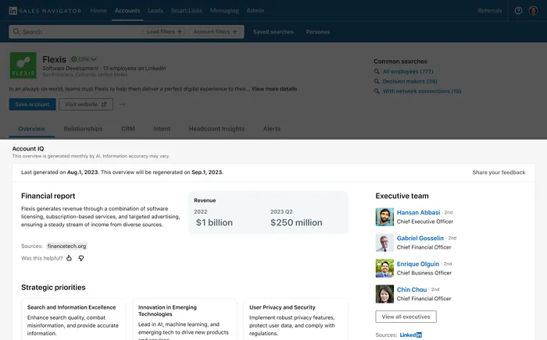Screen dimensions: 547x340
Task: Open the Leads menu item
Action: coord(156,11)
